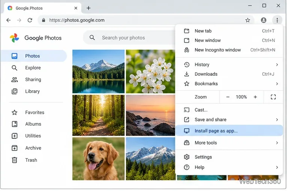The width and height of the screenshot is (287, 191).
Task: Open the mountain lake photo thumbnail
Action: coord(98,72)
